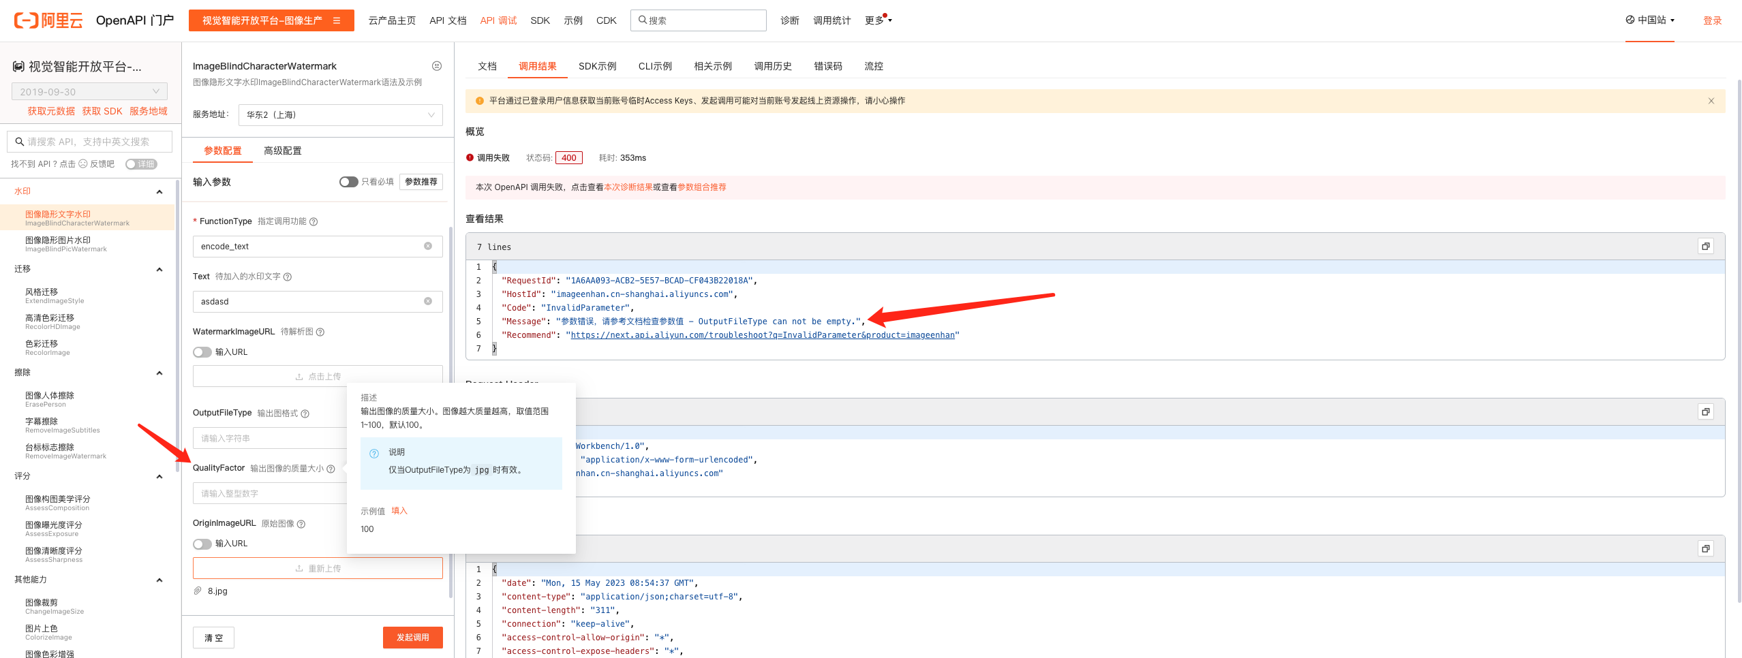Screen dimensions: 1742x658
Task: Toggle 输入URL for OriginImageURL
Action: (202, 544)
